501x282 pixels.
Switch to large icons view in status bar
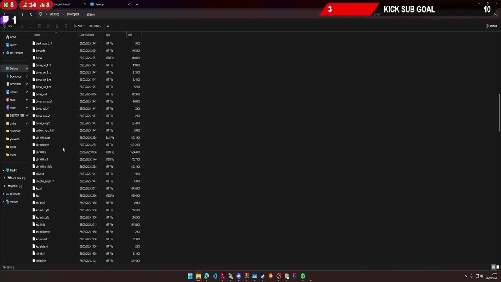coord(498,267)
